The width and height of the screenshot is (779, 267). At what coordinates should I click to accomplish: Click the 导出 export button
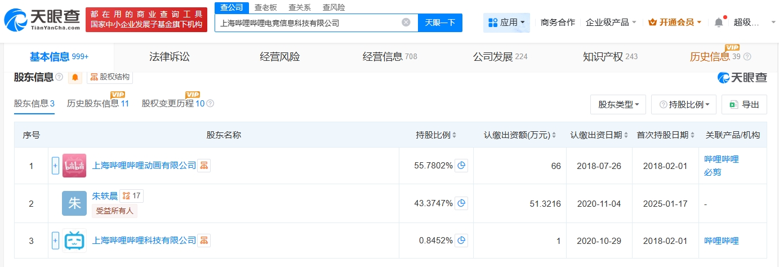(x=744, y=105)
